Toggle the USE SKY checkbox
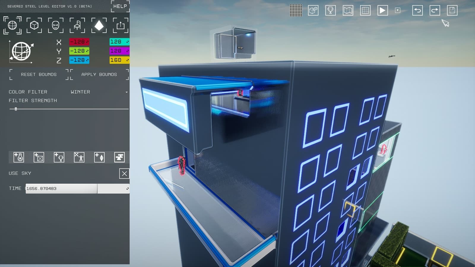 point(124,174)
